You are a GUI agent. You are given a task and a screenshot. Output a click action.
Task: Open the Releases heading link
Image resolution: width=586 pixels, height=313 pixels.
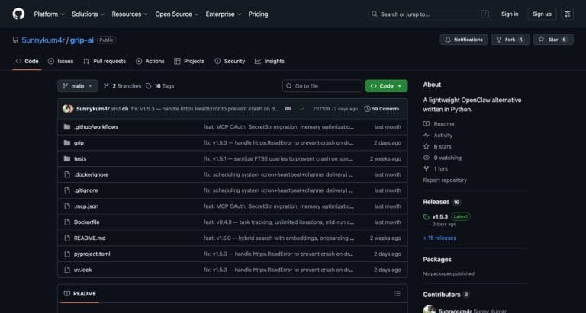click(441, 202)
